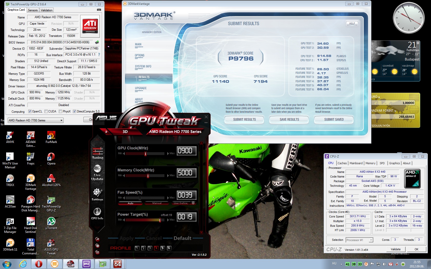431x269 pixels.
Task: Click the SAVE RESULTS button
Action: (289, 119)
